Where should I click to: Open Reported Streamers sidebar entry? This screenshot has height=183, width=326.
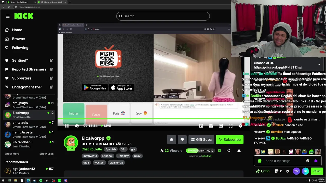[29, 69]
